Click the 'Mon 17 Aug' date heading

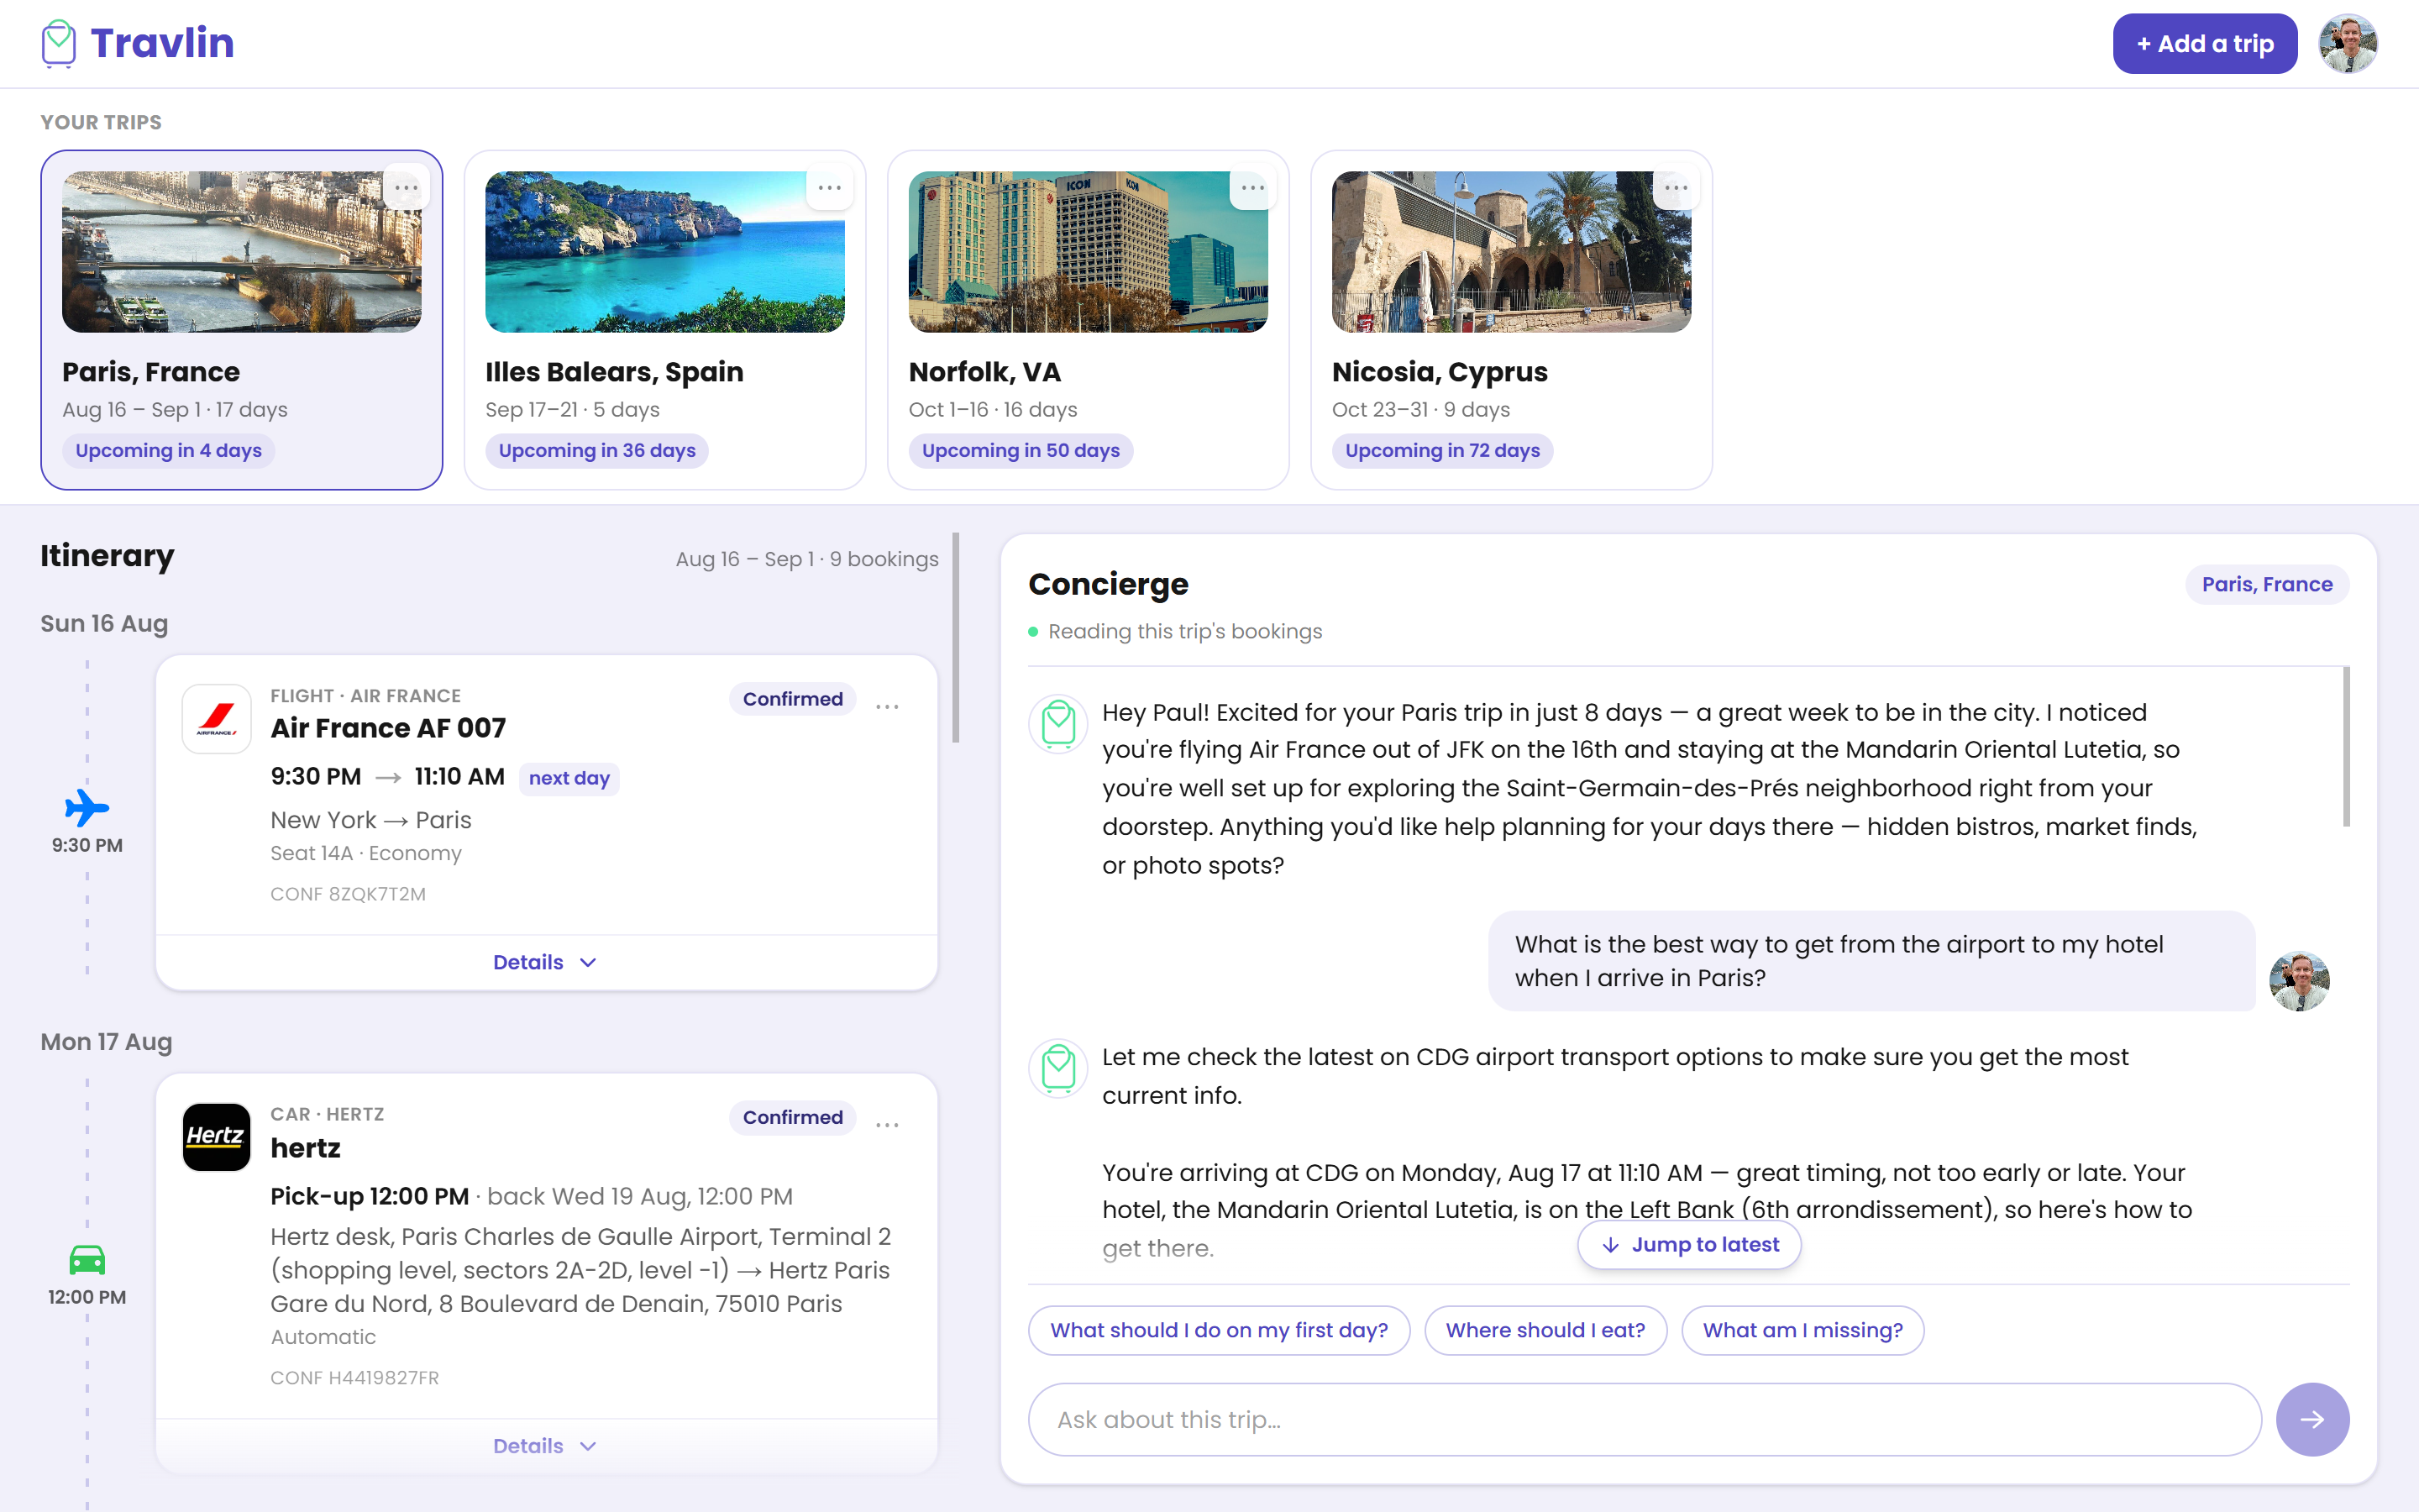[106, 1042]
